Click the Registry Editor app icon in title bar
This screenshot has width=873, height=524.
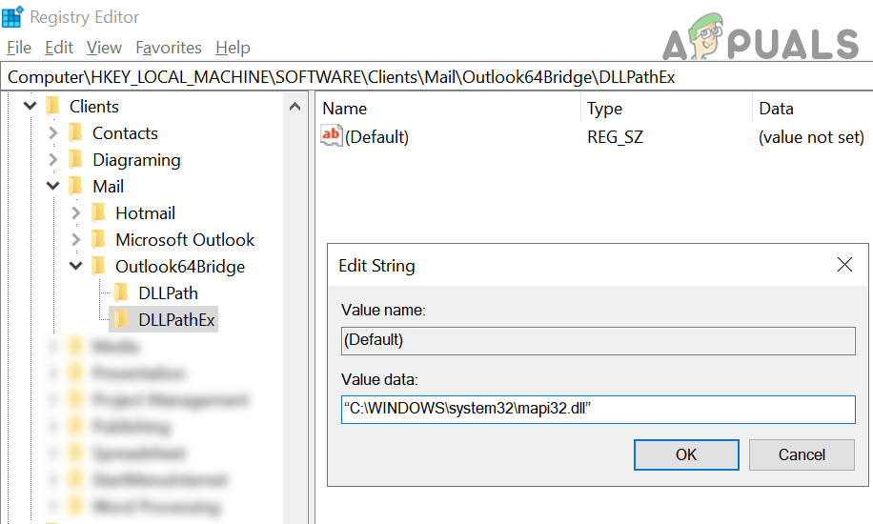[x=13, y=17]
